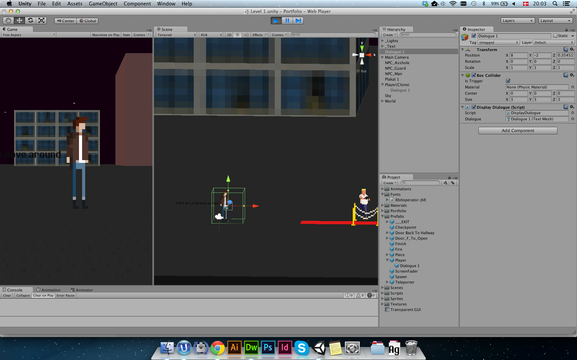Select the Move tool in toolbar
Viewport: 577px width, 360px height.
point(19,21)
